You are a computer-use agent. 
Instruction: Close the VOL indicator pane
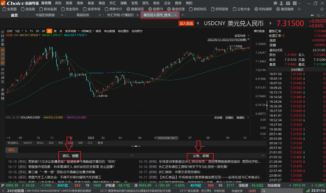tap(248, 117)
